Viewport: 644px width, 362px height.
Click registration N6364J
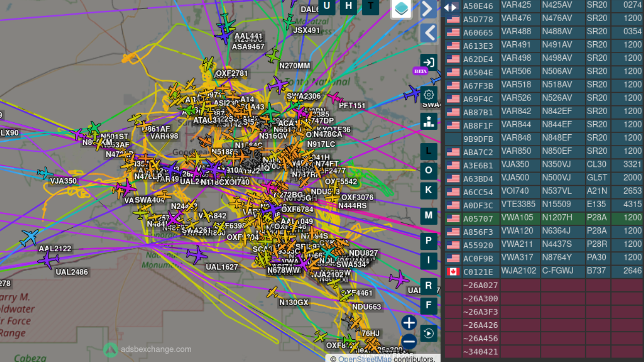(x=556, y=231)
